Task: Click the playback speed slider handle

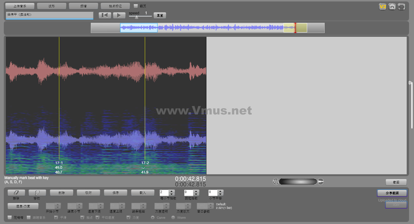Action: pos(136,17)
